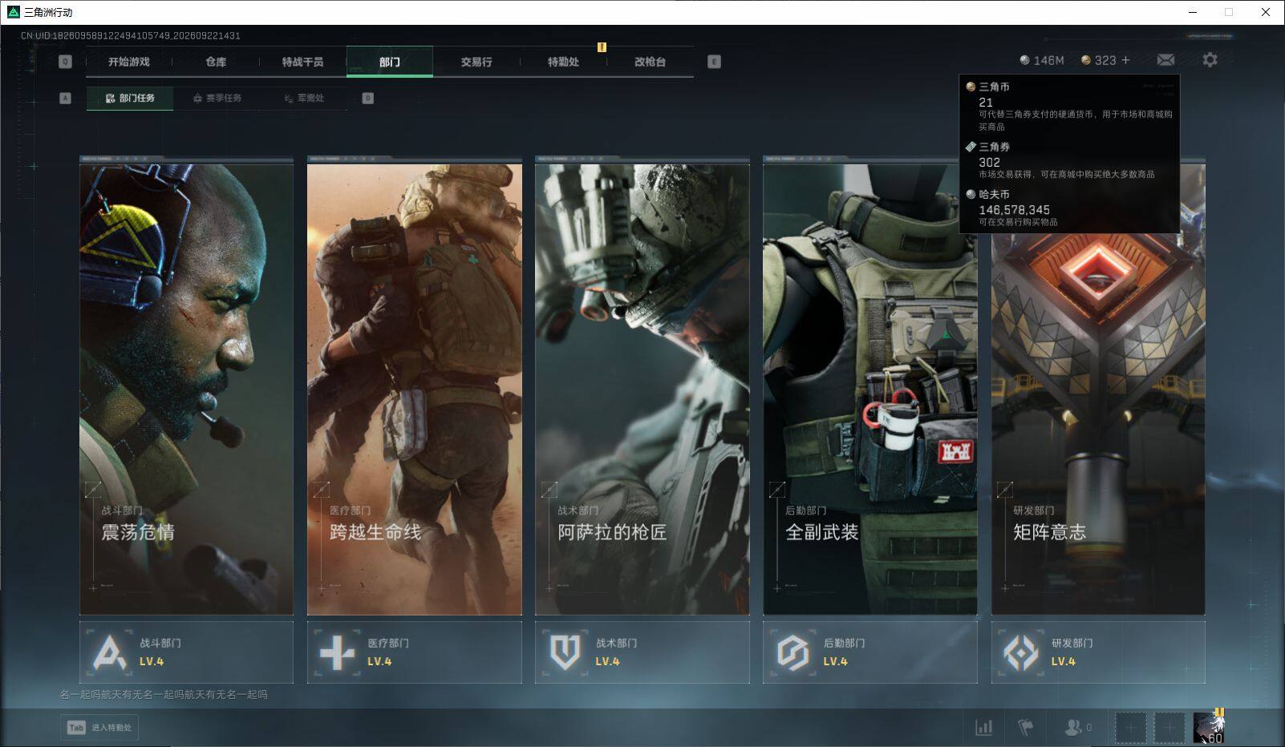The image size is (1285, 747).
Task: Click the 323 三角币 balance
Action: [x=1098, y=60]
